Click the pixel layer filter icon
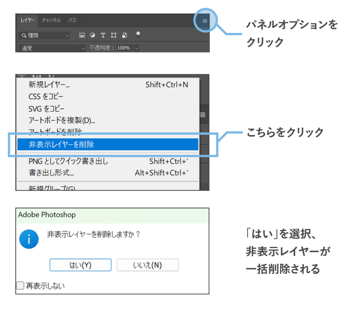The image size is (359, 318). pos(82,35)
